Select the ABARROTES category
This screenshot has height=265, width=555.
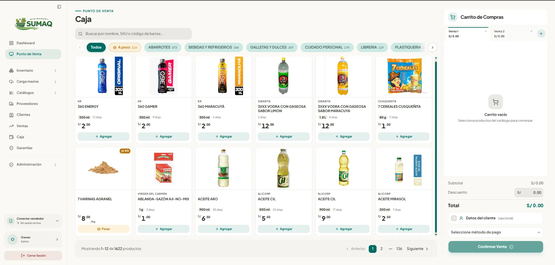tap(163, 47)
